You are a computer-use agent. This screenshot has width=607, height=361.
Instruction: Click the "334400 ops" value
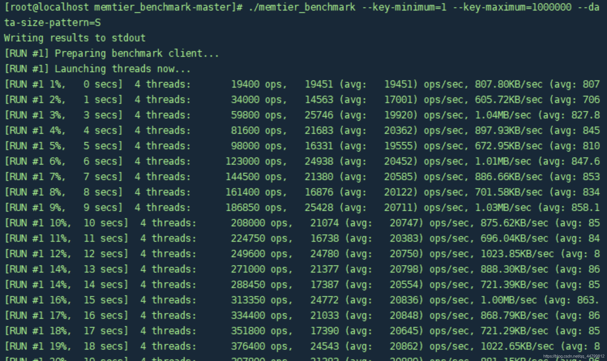pyautogui.click(x=261, y=316)
